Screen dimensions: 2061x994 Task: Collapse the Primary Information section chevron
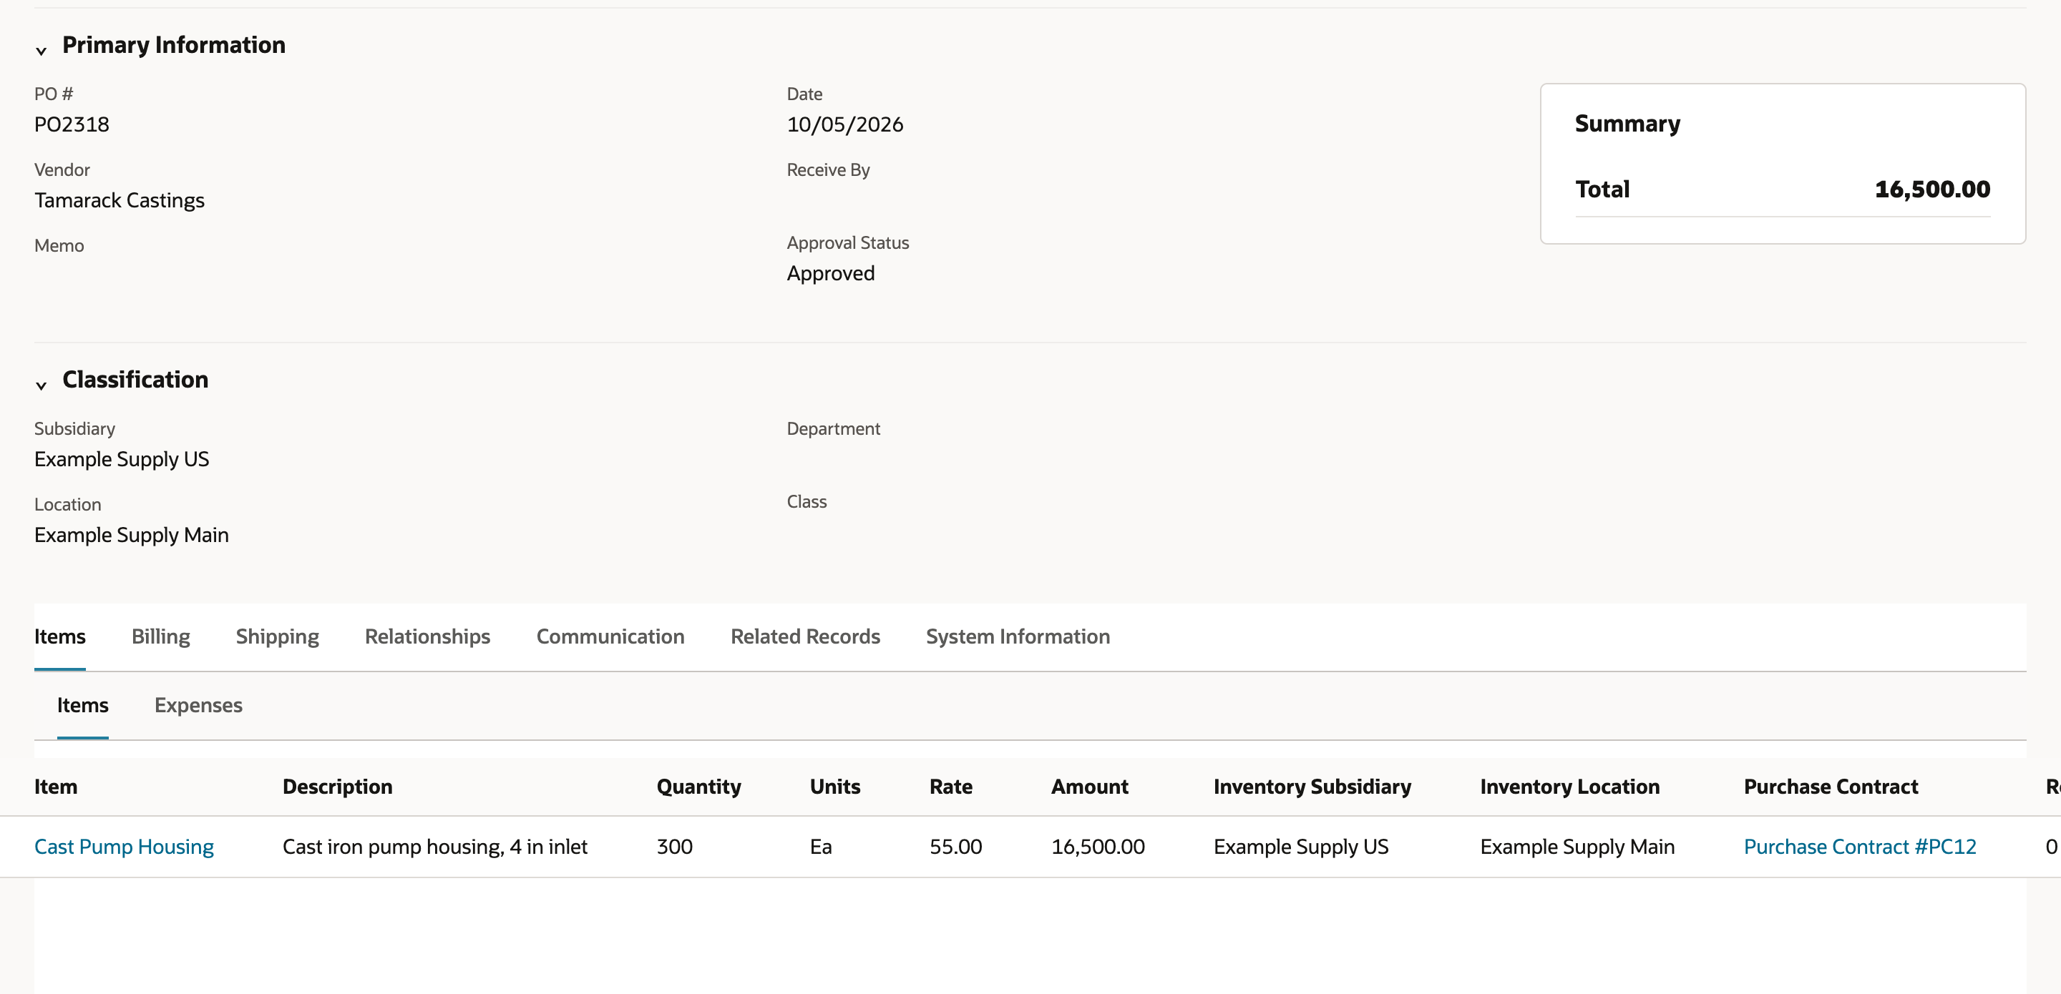41,51
